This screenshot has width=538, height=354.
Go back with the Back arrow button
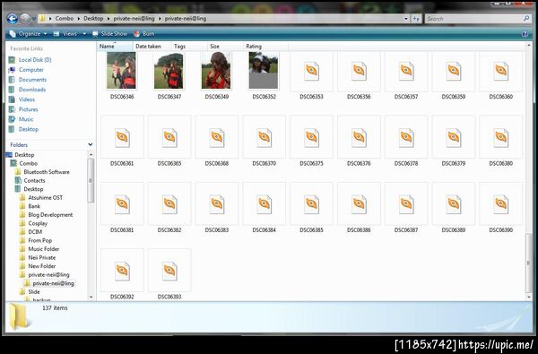click(x=12, y=19)
